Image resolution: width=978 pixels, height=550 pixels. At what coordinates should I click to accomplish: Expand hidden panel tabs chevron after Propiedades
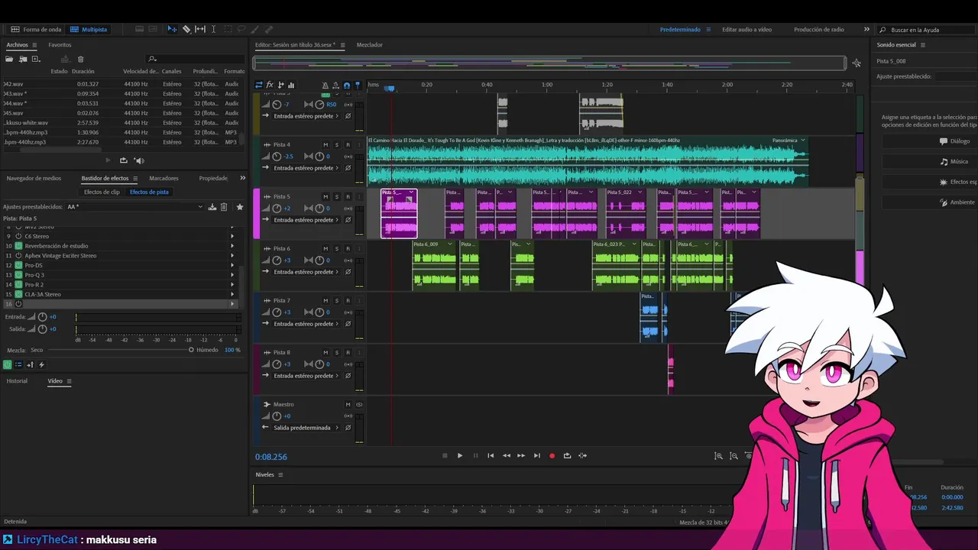click(x=243, y=178)
